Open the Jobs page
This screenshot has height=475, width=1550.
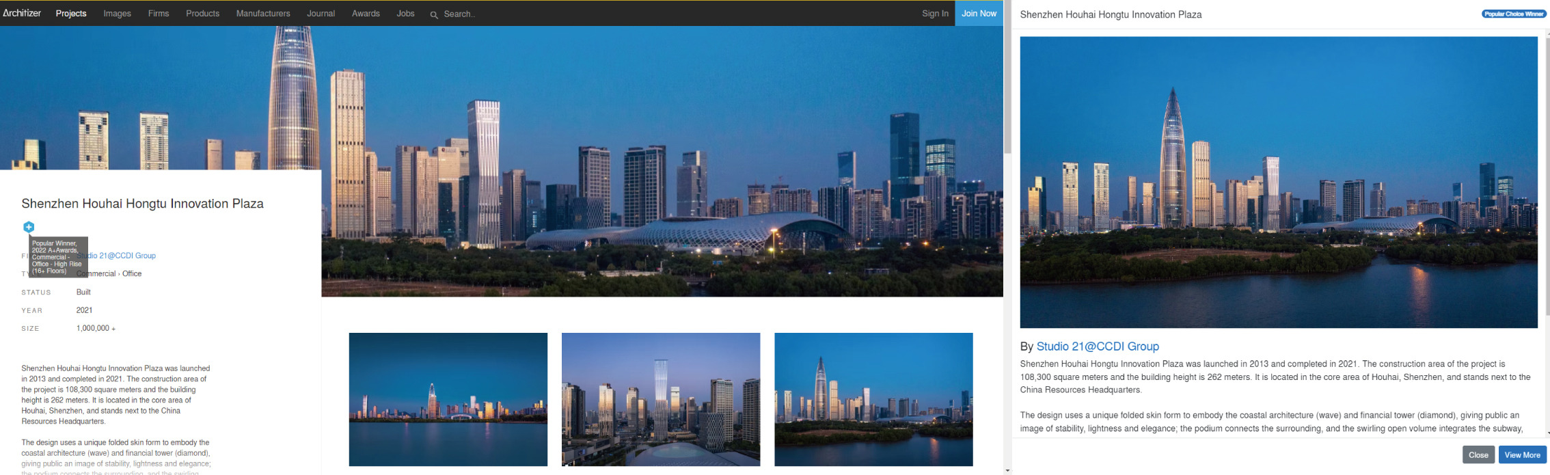pos(405,13)
